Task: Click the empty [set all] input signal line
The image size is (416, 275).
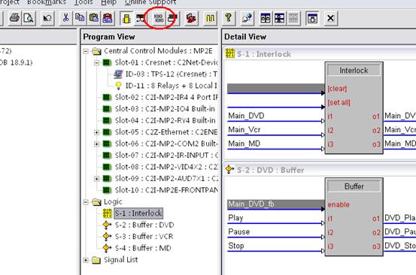Action: (276, 107)
